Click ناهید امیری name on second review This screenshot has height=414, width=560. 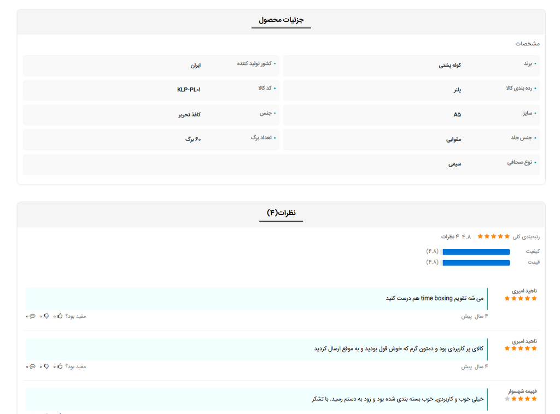(524, 341)
